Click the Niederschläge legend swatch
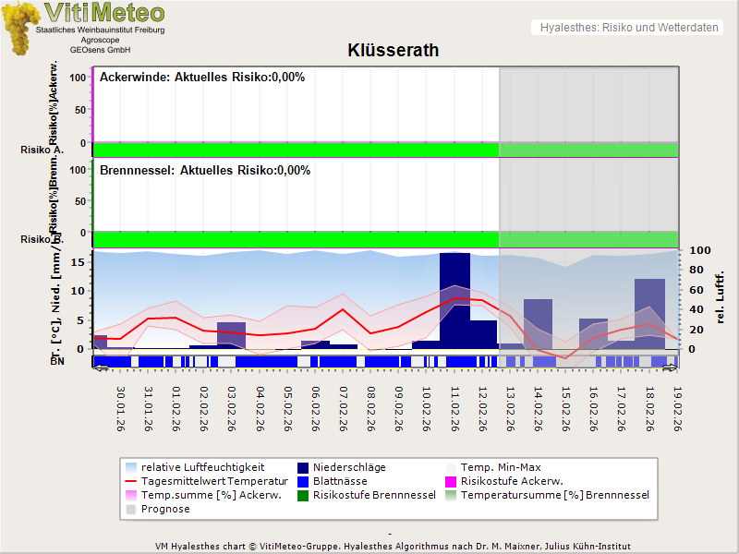The image size is (739, 554). coord(303,467)
